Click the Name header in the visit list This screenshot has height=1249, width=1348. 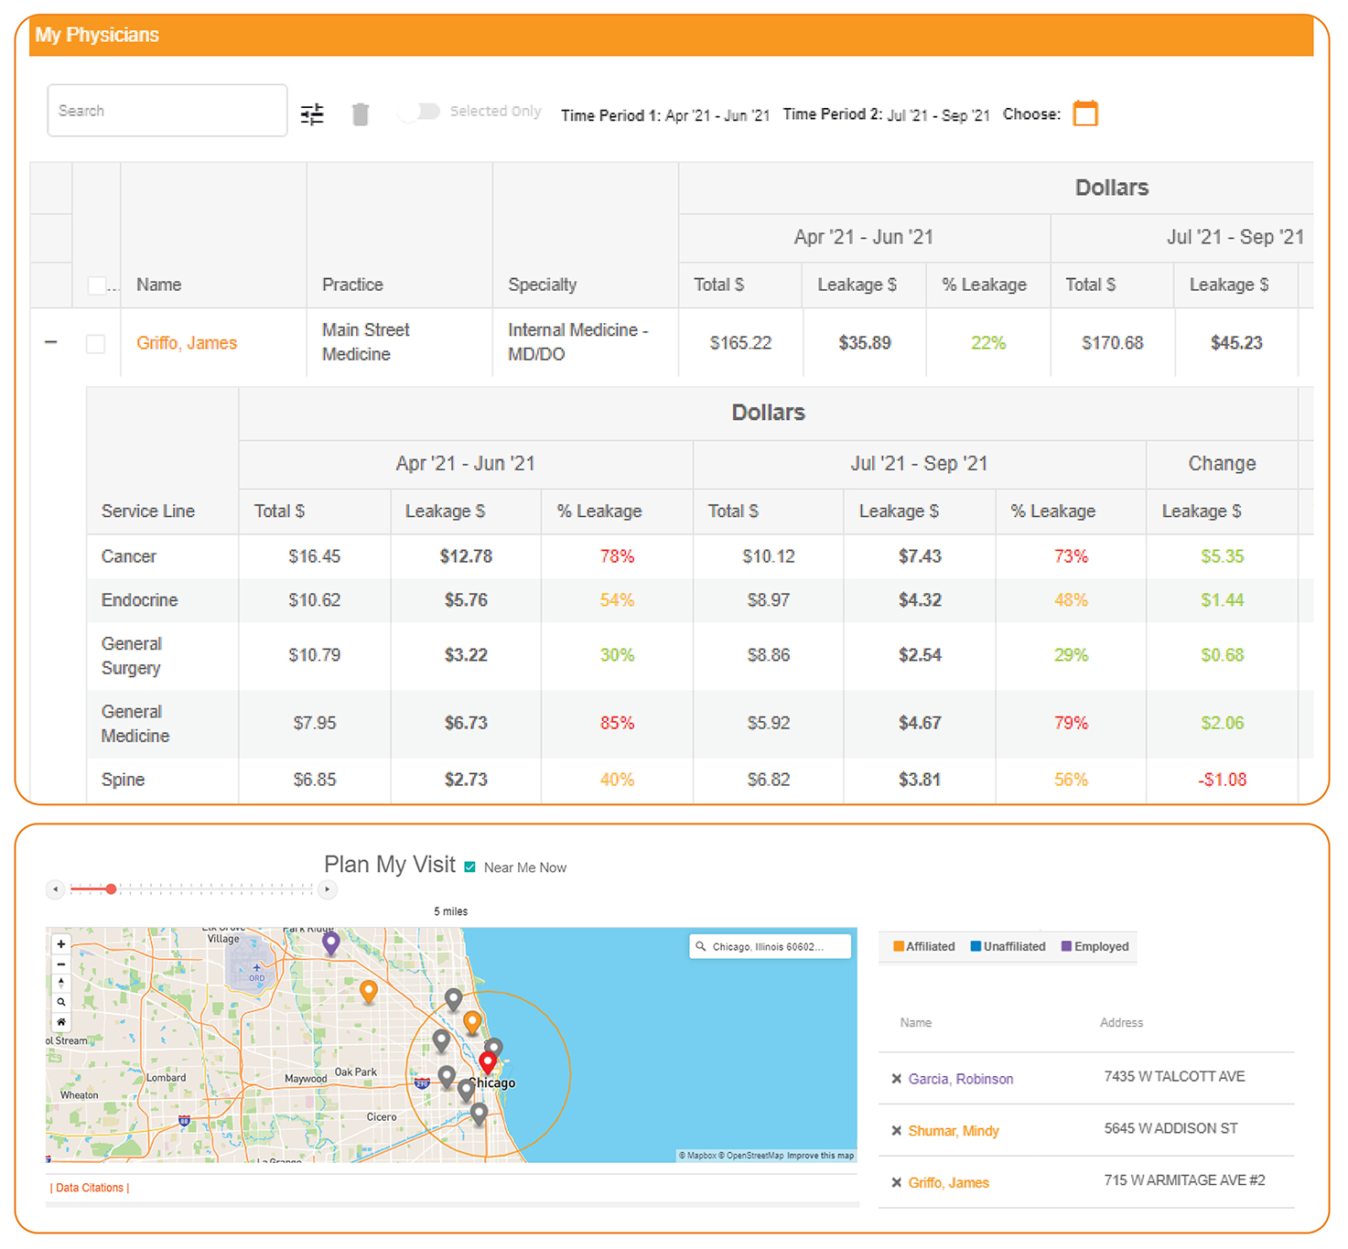[916, 1023]
